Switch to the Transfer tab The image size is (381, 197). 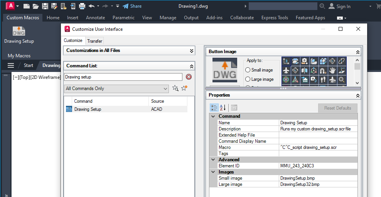94,41
